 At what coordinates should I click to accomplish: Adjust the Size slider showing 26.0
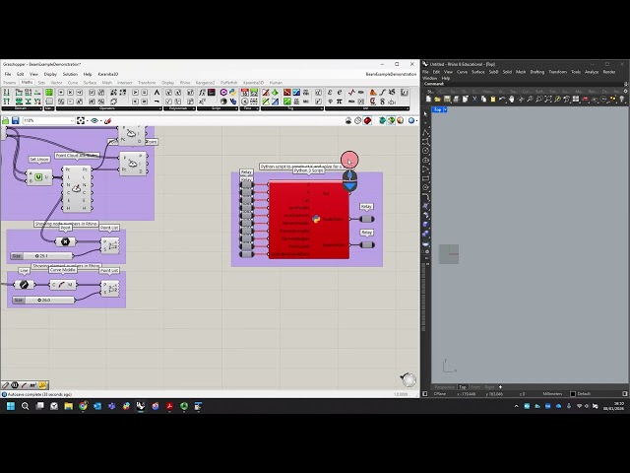click(43, 300)
